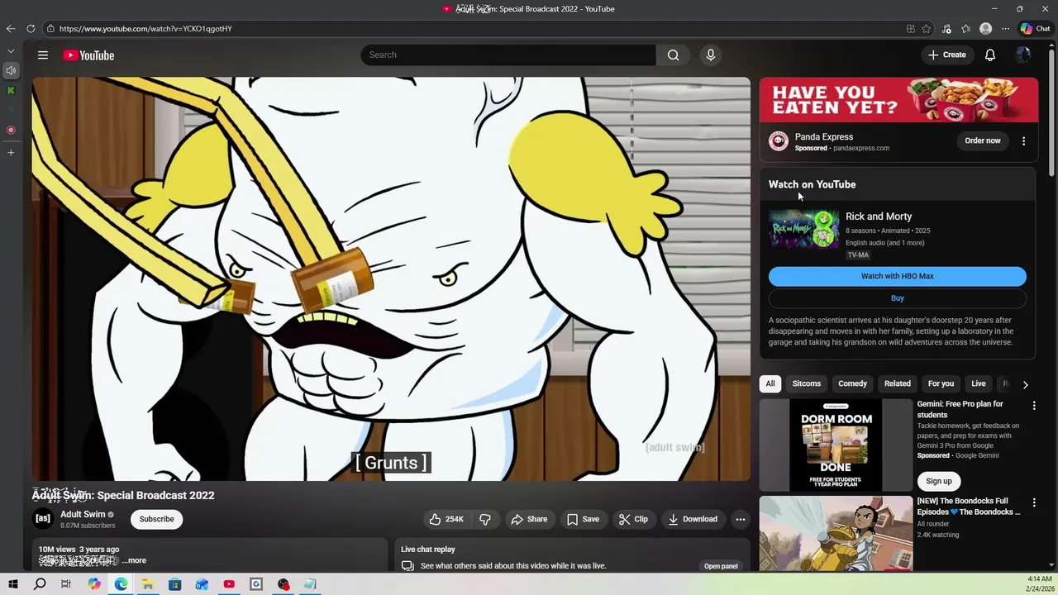Viewport: 1058px width, 595px height.
Task: Subscribe to the Adult Swim channel
Action: pyautogui.click(x=156, y=519)
